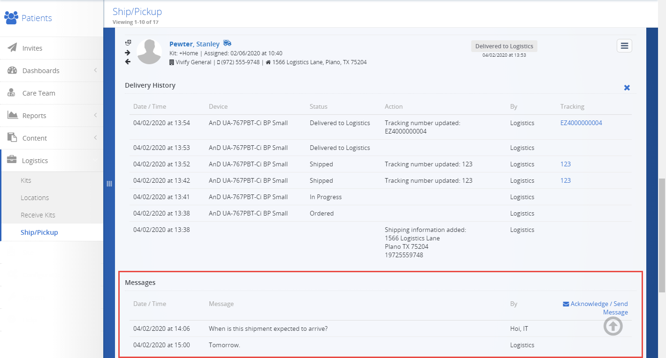
Task: Close the Delivery History panel with X
Action: pos(627,88)
